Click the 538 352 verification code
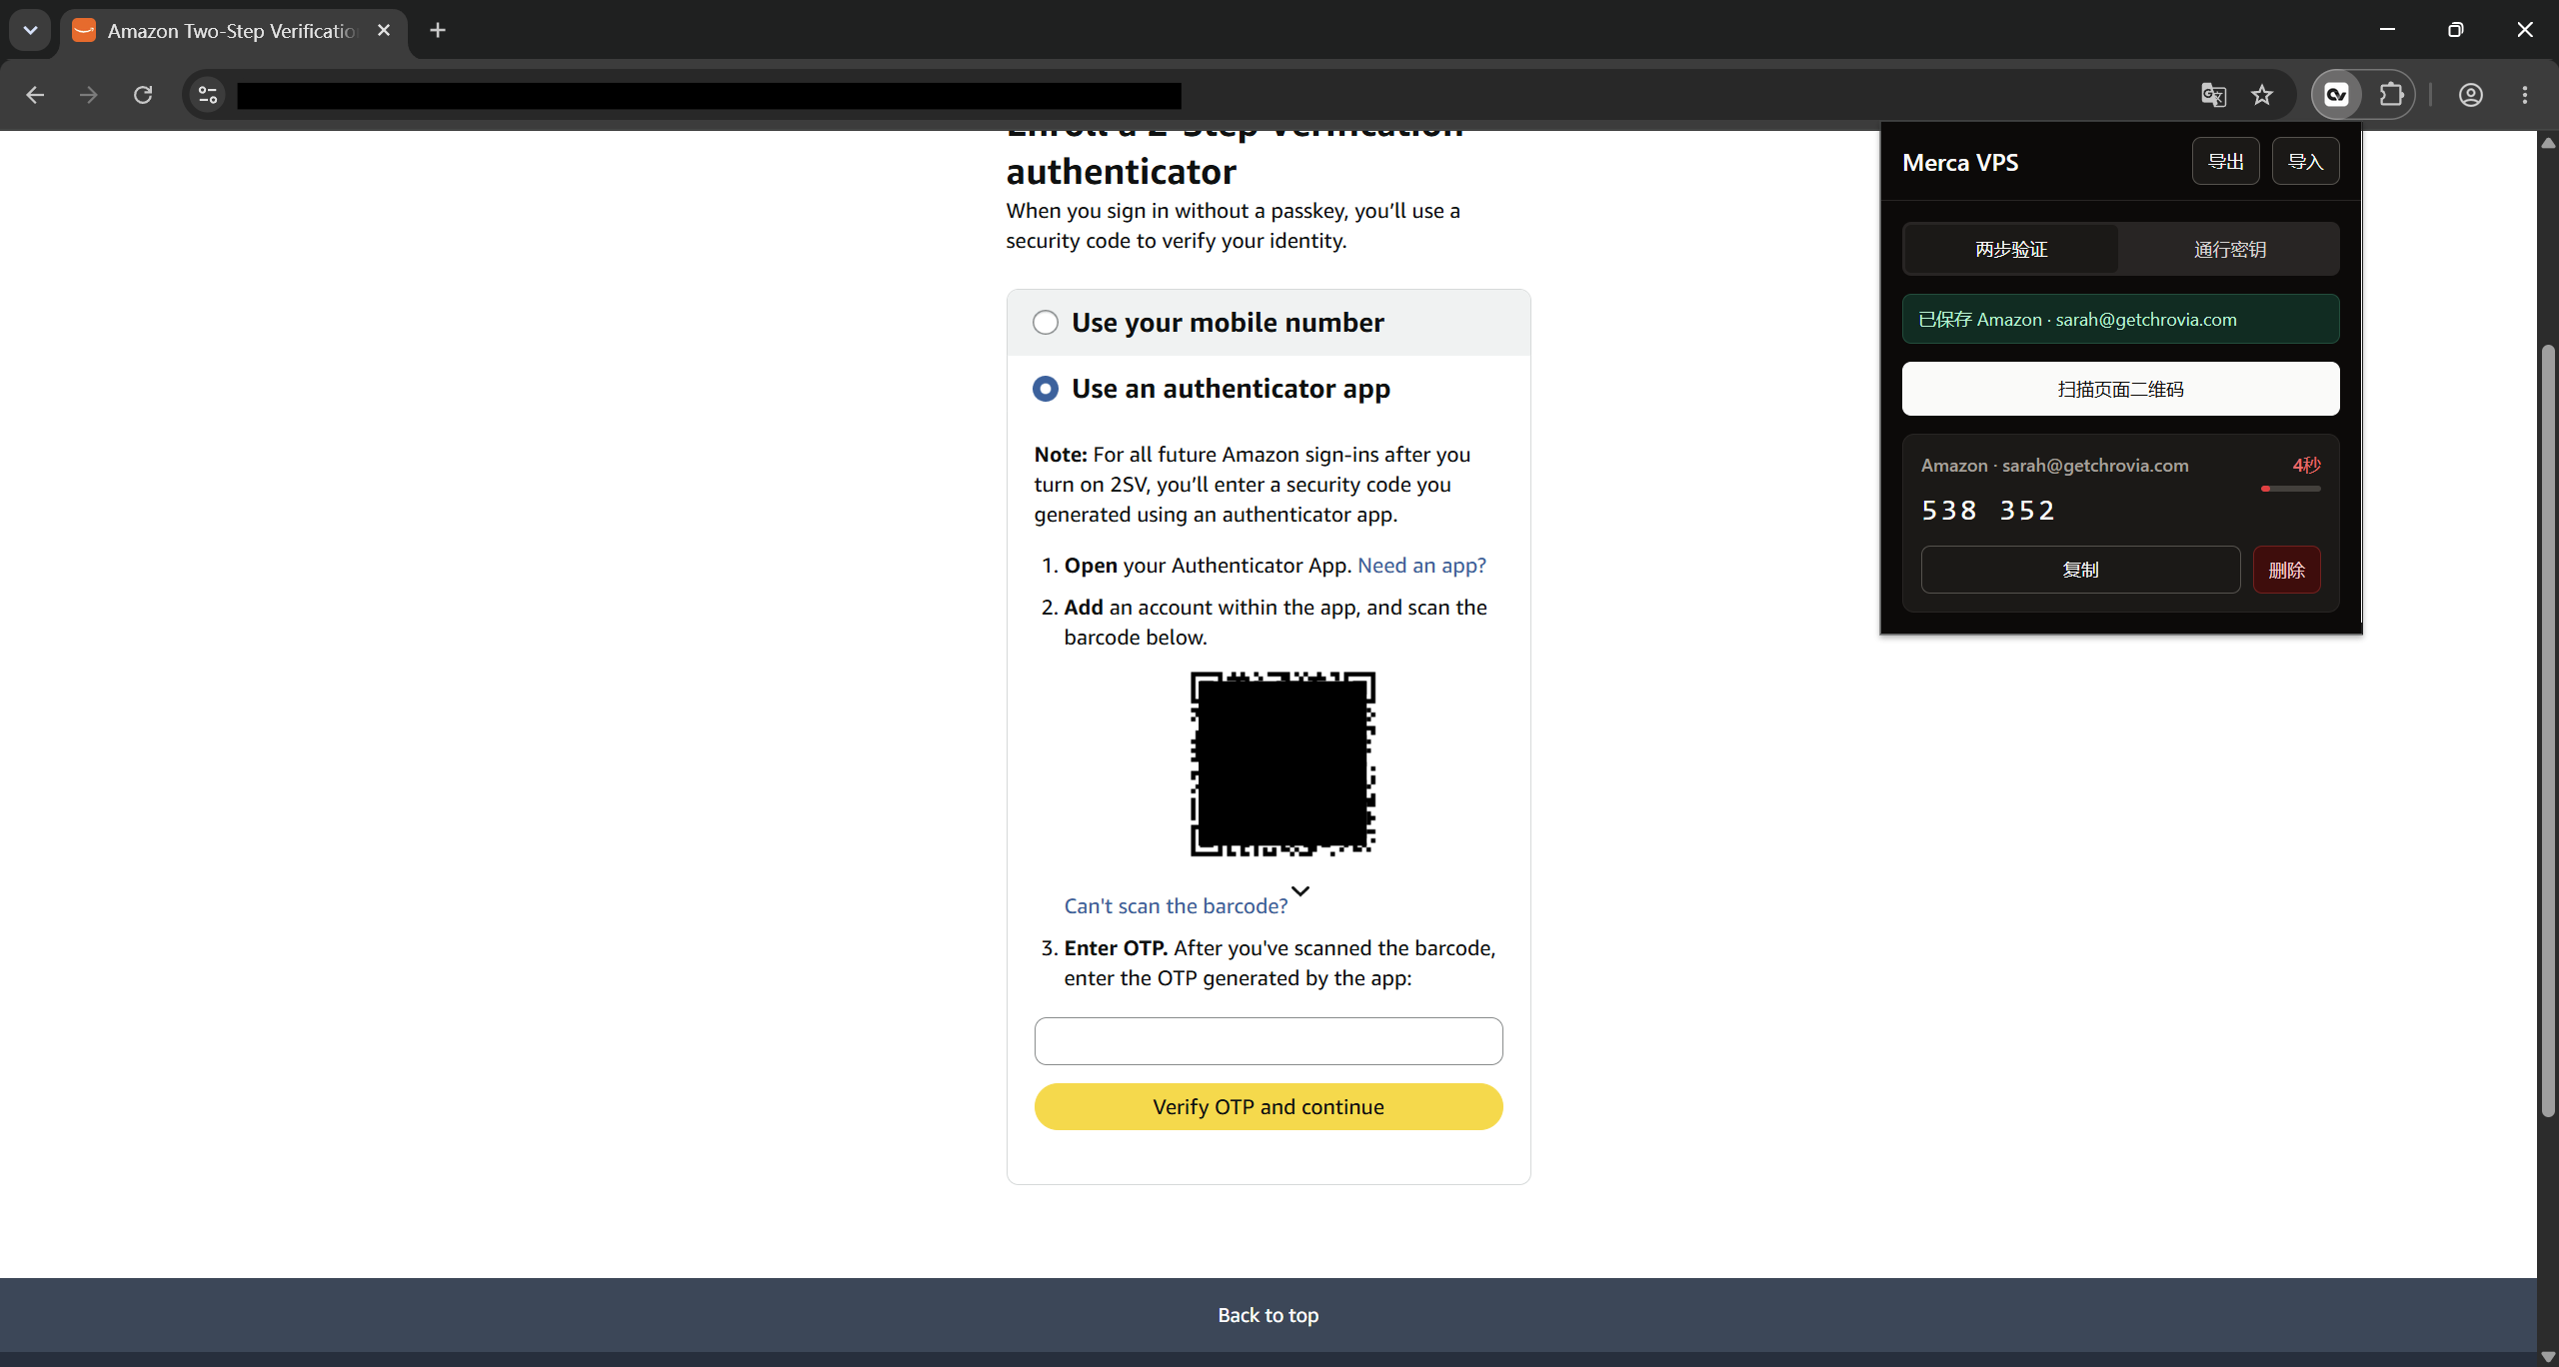The width and height of the screenshot is (2559, 1367). coord(1987,511)
